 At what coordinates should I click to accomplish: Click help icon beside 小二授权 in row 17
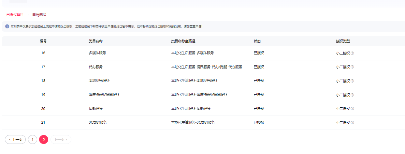coord(352,67)
